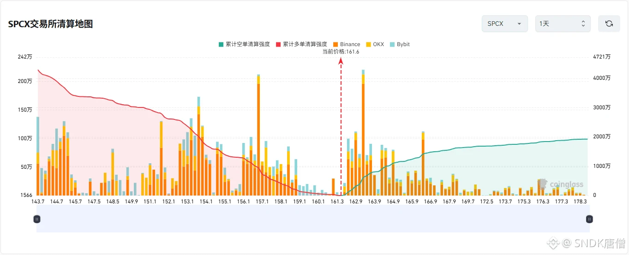Click the 1566 left axis minimum label
The width and height of the screenshot is (629, 255).
(x=27, y=195)
